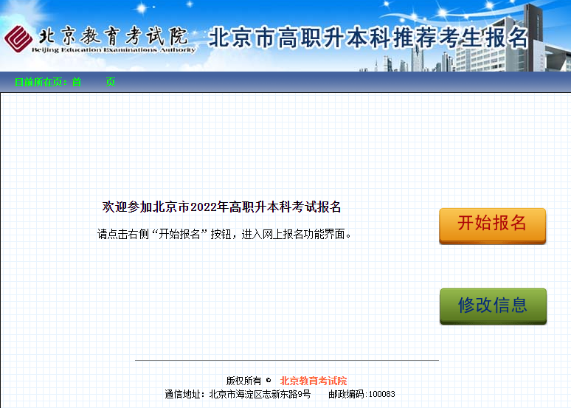Click the red Beijing Education Examinations Authority logo

click(18, 38)
